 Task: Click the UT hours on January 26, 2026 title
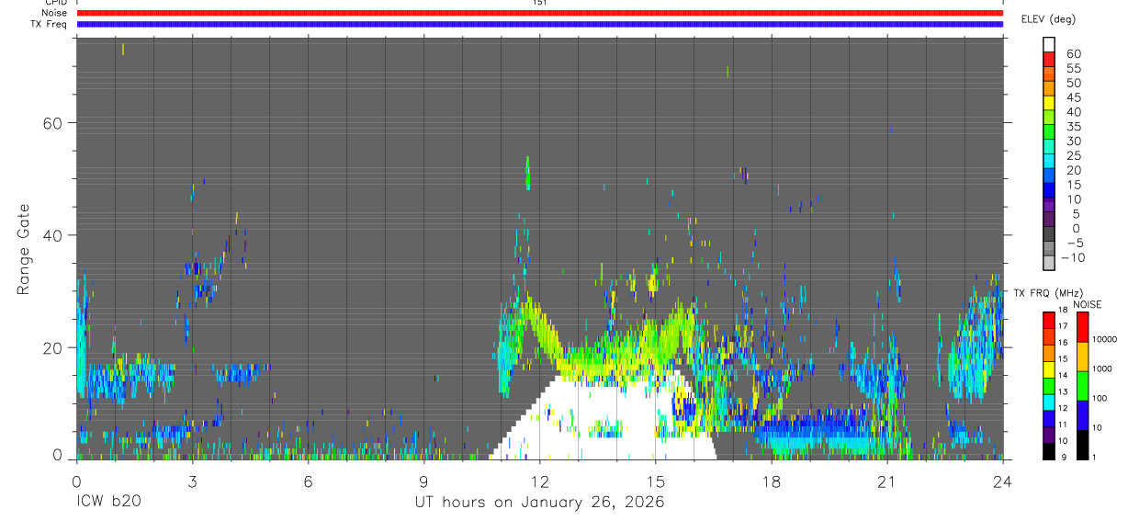pyautogui.click(x=538, y=503)
